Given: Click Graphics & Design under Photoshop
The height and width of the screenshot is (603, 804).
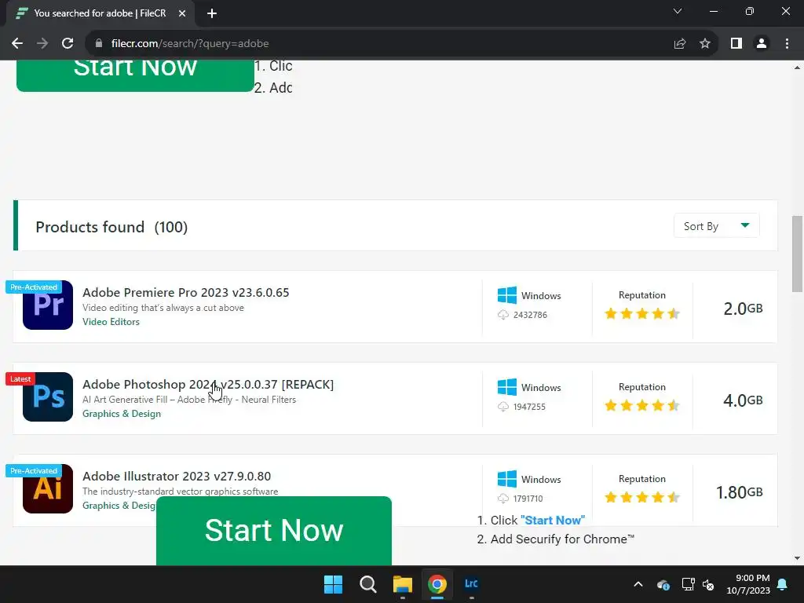Looking at the screenshot, I should tap(122, 413).
